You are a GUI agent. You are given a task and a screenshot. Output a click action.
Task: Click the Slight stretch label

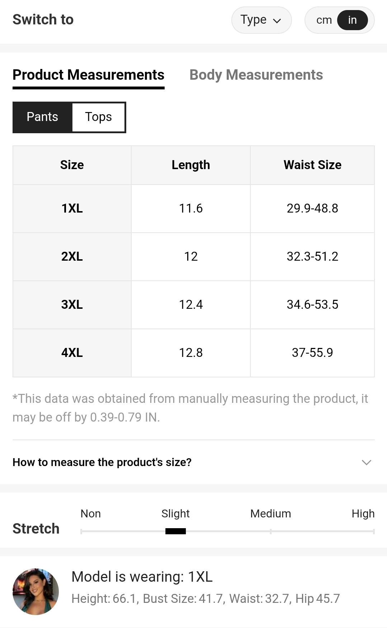[x=175, y=513]
